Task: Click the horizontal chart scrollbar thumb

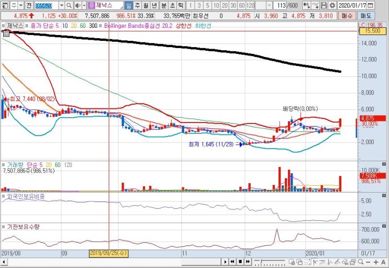Action: tap(202, 262)
